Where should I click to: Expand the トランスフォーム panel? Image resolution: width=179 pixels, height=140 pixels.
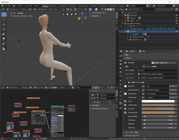click(98, 13)
